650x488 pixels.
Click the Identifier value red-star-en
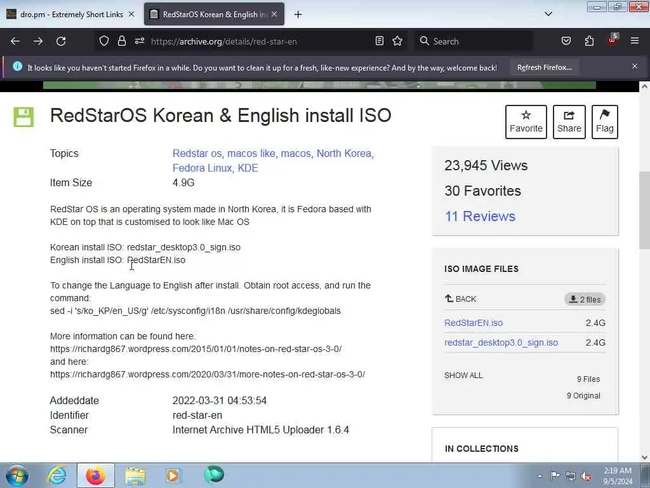pyautogui.click(x=197, y=416)
